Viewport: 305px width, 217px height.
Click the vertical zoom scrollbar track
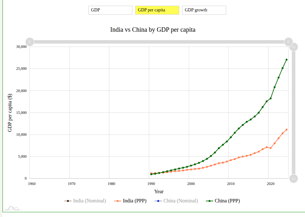[x=294, y=113]
